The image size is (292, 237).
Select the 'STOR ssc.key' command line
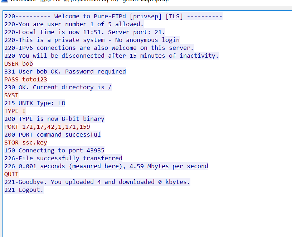(x=26, y=142)
